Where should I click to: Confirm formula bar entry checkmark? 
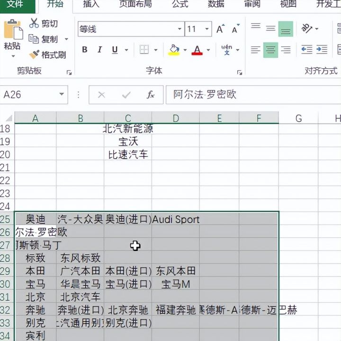click(126, 95)
